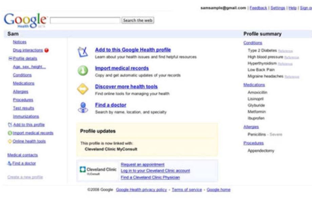Open Medications in the left sidebar
The width and height of the screenshot is (312, 208).
[x=23, y=83]
